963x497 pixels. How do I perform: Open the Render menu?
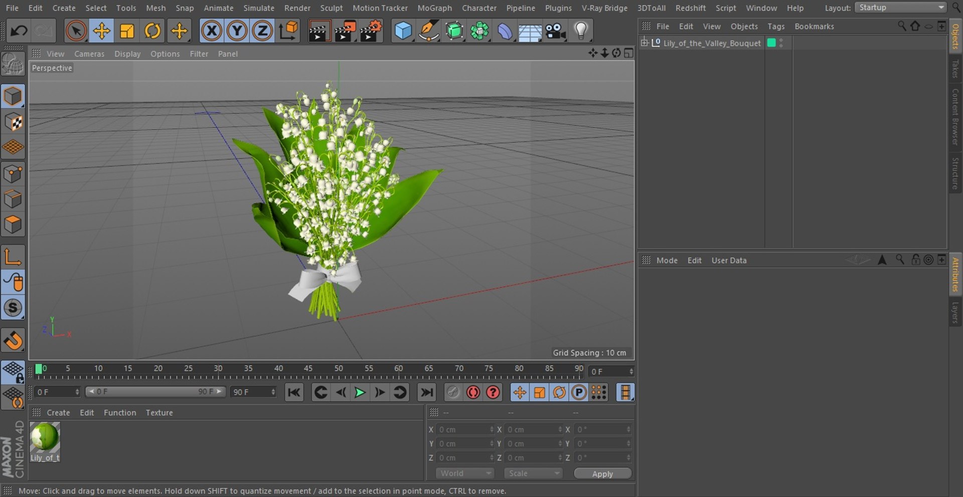(x=297, y=8)
